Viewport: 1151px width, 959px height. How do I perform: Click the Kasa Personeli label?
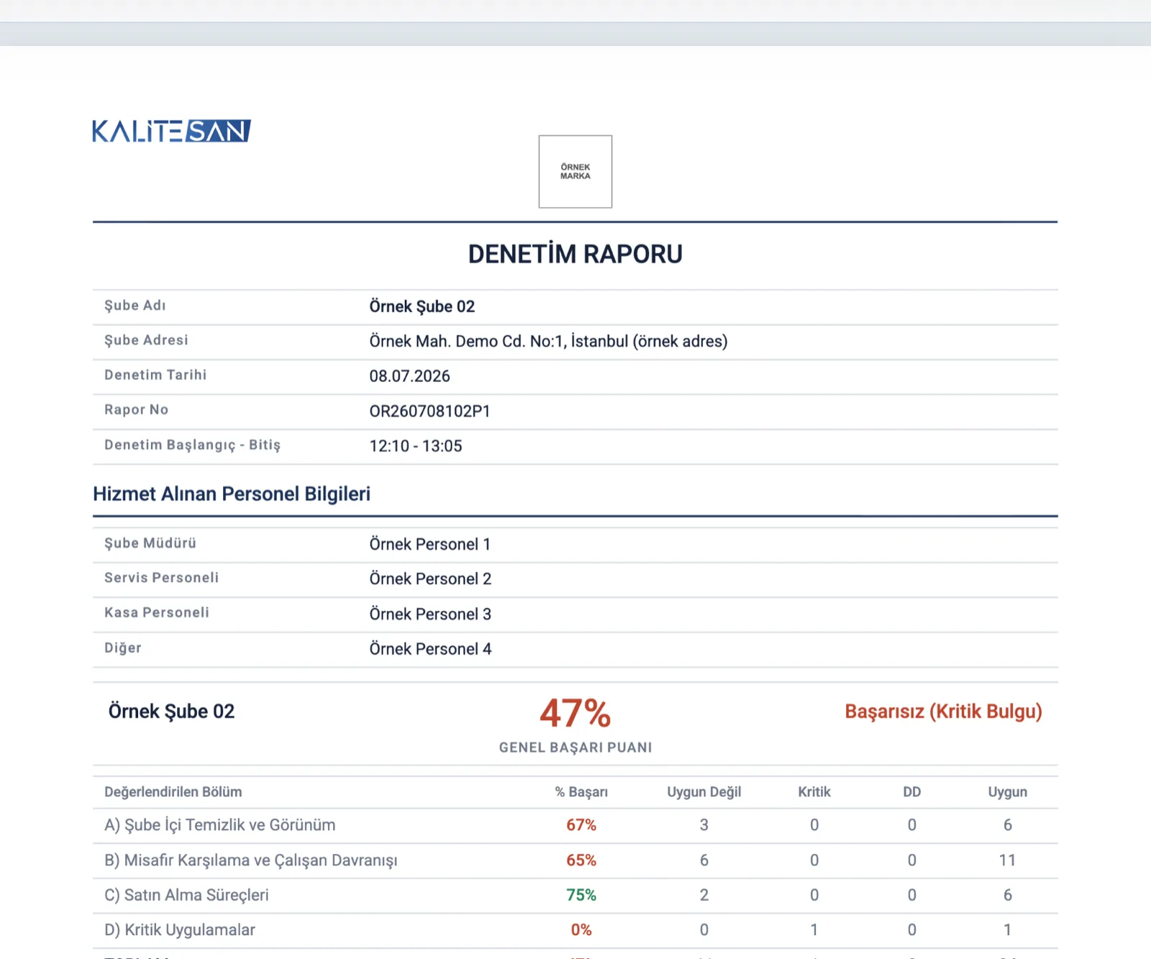(x=157, y=612)
